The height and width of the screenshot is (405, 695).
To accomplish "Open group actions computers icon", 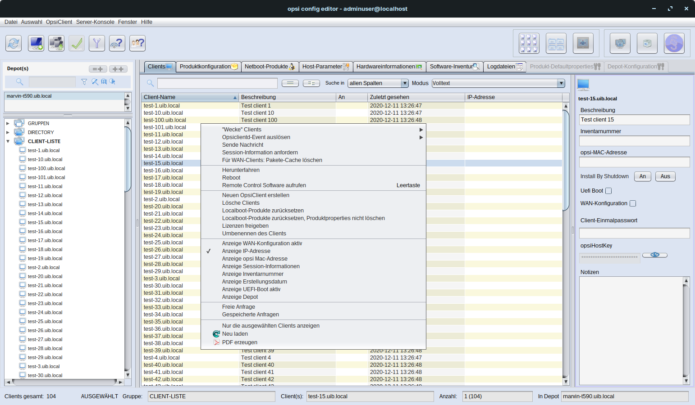I will pyautogui.click(x=620, y=43).
